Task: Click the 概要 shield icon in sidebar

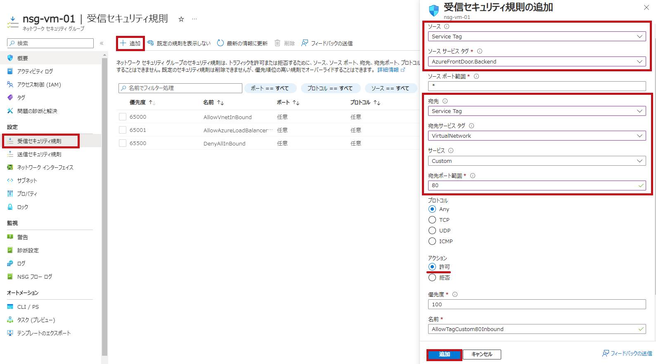Action: point(10,58)
